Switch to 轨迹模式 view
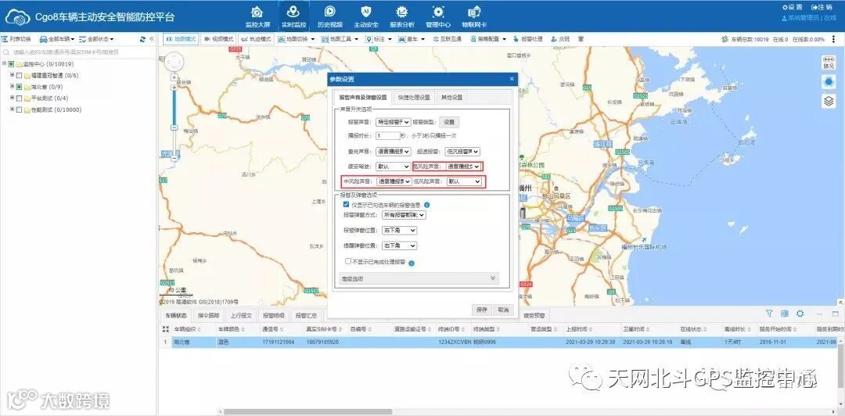The width and height of the screenshot is (845, 416). click(x=256, y=39)
